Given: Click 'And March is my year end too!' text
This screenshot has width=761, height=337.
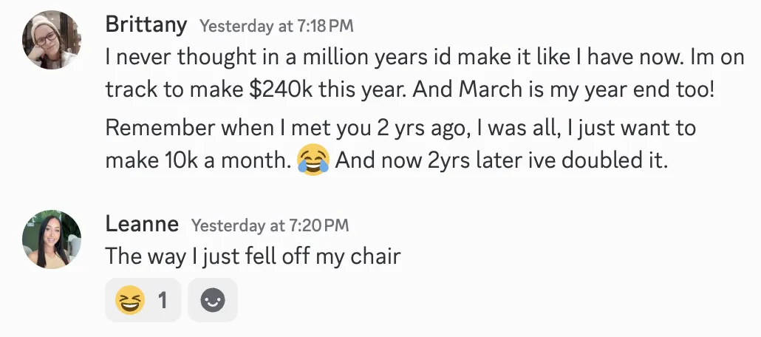Looking at the screenshot, I should coord(563,90).
